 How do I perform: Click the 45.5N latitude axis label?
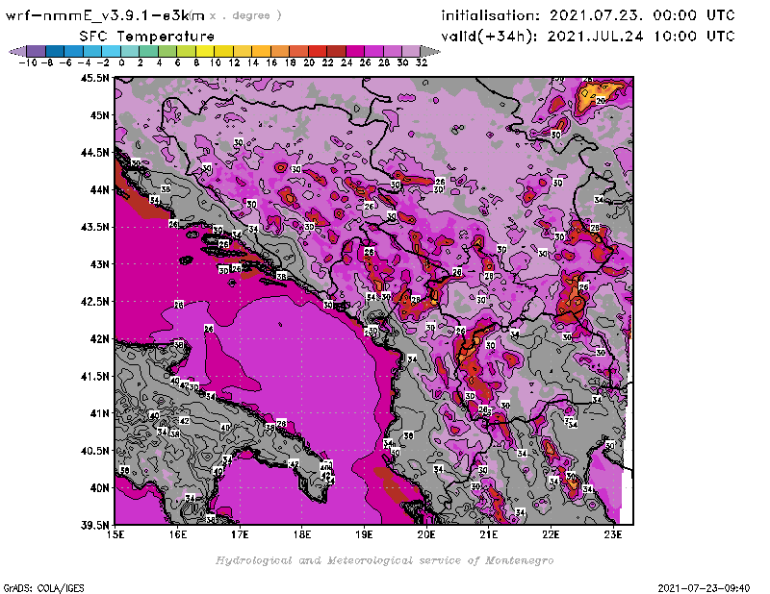click(x=94, y=78)
